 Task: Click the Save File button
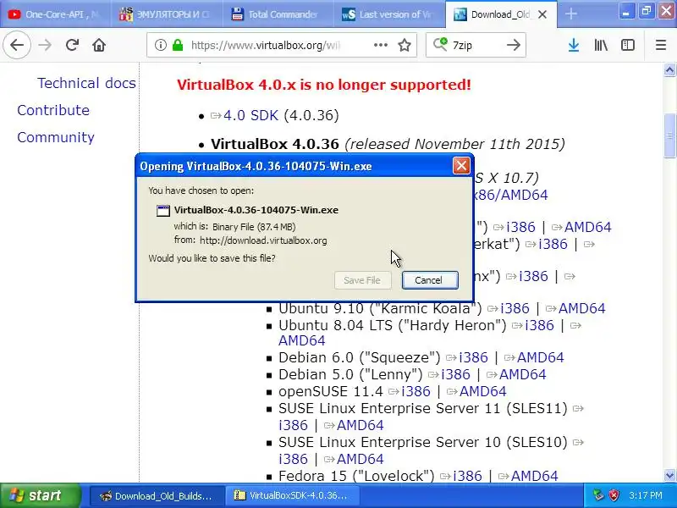[x=363, y=280]
